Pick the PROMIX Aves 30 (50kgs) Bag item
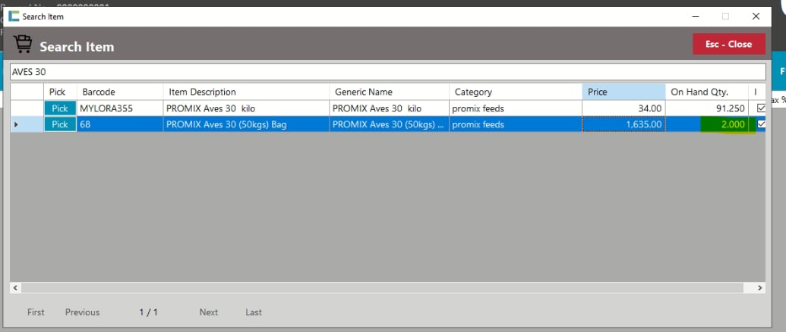Viewport: 786px width, 332px height. tap(60, 124)
